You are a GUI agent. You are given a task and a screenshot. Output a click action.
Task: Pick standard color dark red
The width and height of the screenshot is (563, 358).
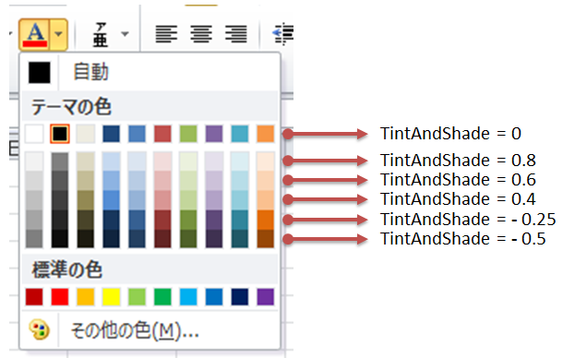(x=34, y=297)
